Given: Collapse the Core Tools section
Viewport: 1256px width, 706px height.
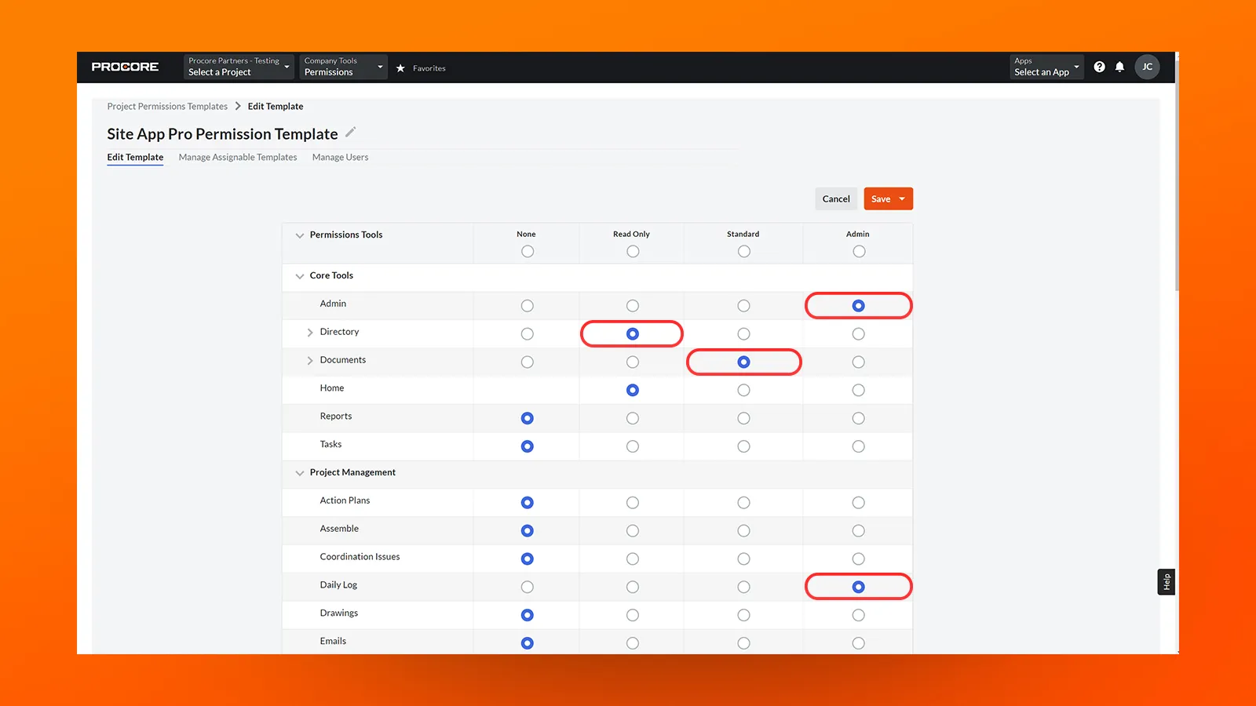Looking at the screenshot, I should [300, 276].
